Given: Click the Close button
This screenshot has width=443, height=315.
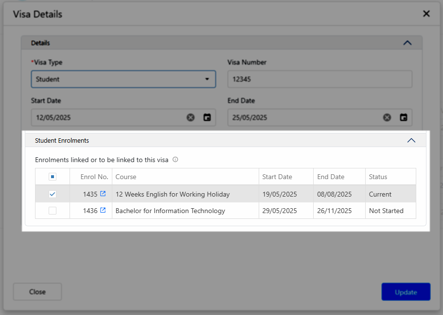Looking at the screenshot, I should click(x=37, y=292).
